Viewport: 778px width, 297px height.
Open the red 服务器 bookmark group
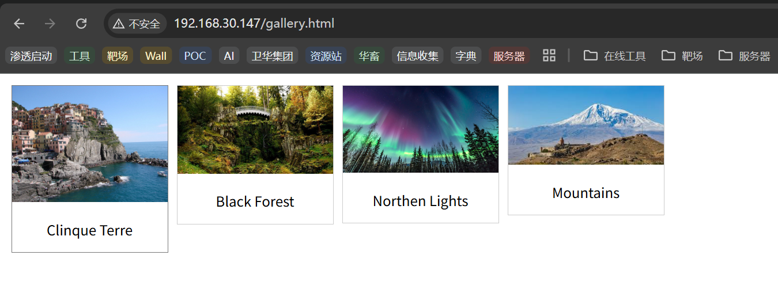tap(509, 56)
